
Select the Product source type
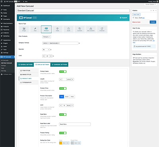(x=46, y=29)
